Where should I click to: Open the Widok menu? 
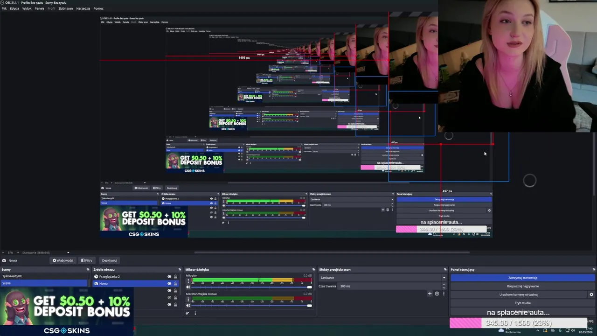point(27,8)
